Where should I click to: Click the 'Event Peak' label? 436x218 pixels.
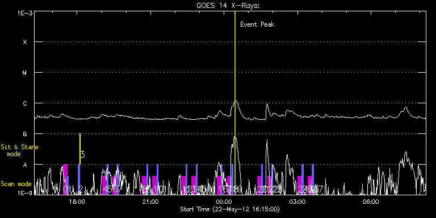point(257,24)
